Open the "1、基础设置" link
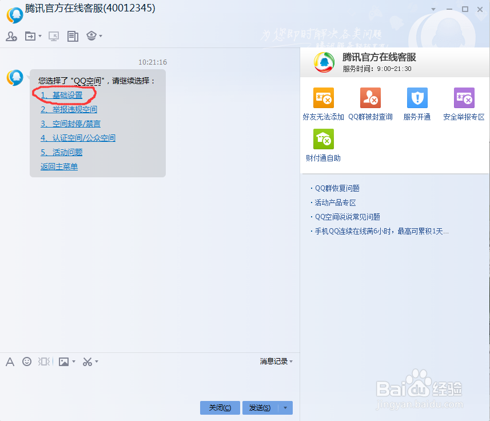This screenshot has height=421, width=490. point(62,95)
